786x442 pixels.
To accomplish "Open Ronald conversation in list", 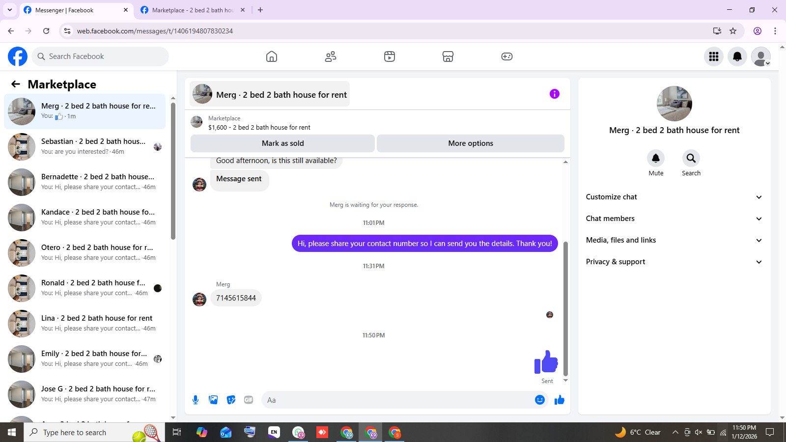I will tap(85, 288).
